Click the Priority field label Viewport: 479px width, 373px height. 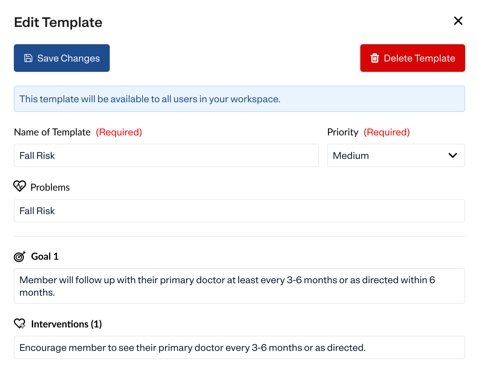click(x=343, y=132)
